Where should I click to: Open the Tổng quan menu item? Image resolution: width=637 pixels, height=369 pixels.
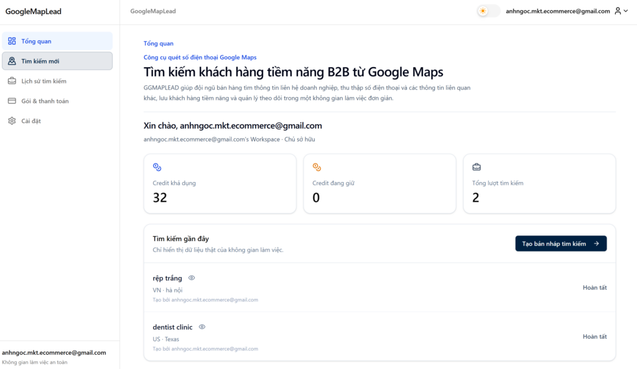point(57,41)
